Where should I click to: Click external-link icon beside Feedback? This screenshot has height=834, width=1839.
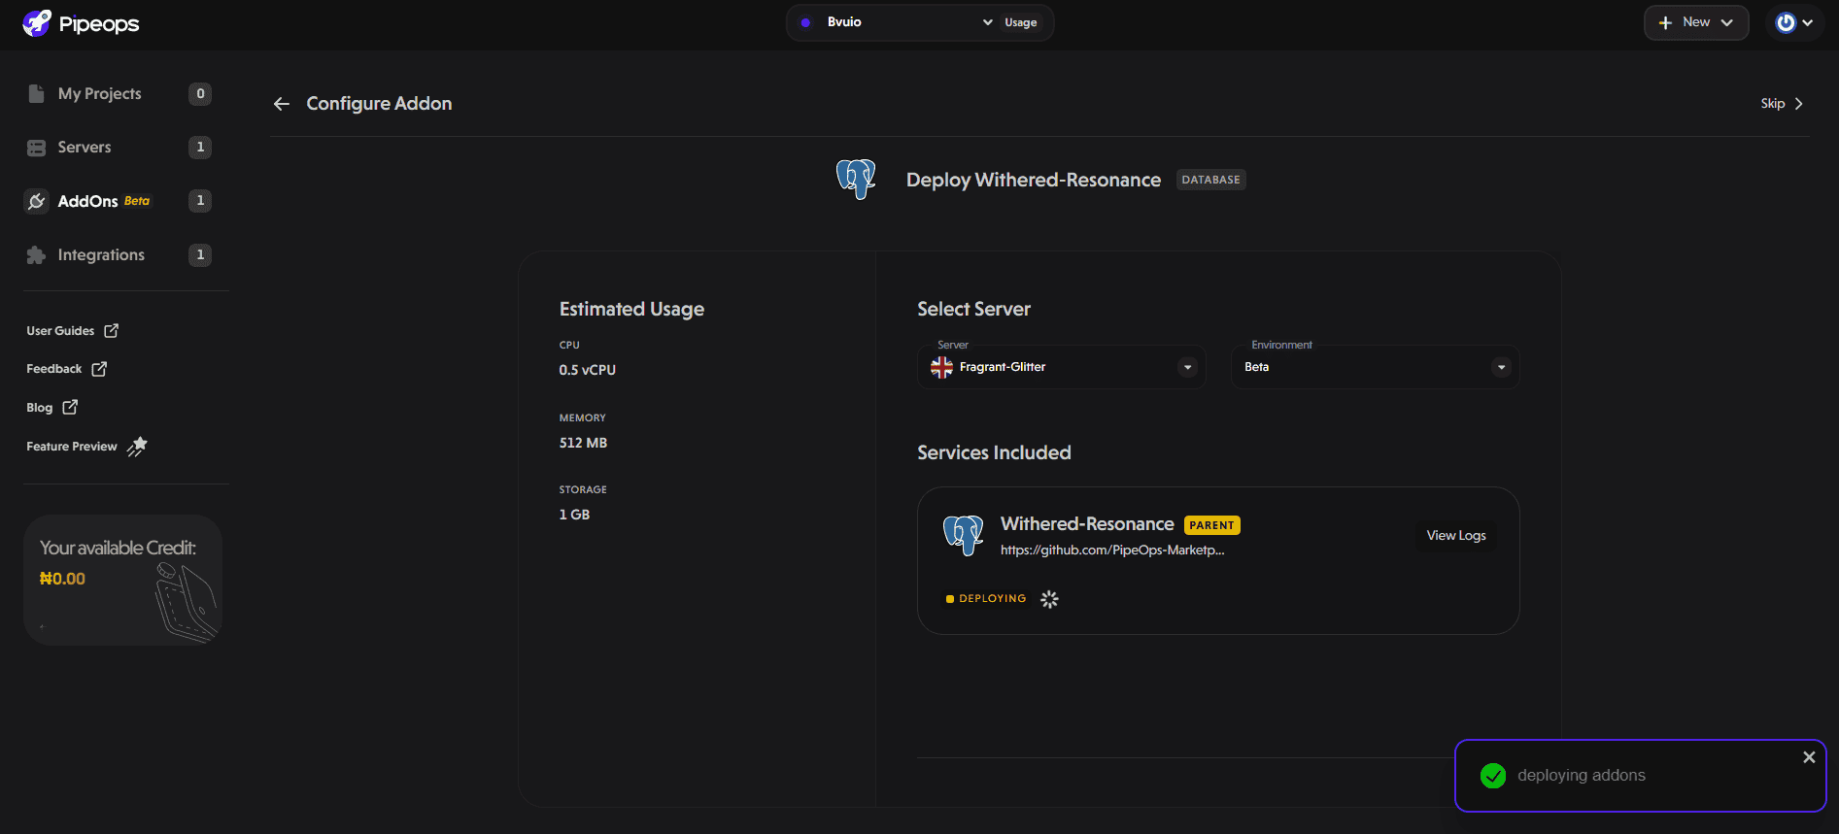(99, 369)
